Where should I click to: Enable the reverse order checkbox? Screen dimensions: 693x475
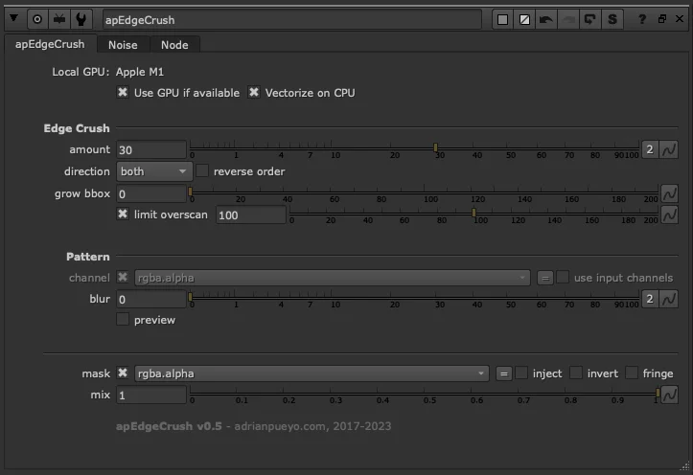point(202,170)
